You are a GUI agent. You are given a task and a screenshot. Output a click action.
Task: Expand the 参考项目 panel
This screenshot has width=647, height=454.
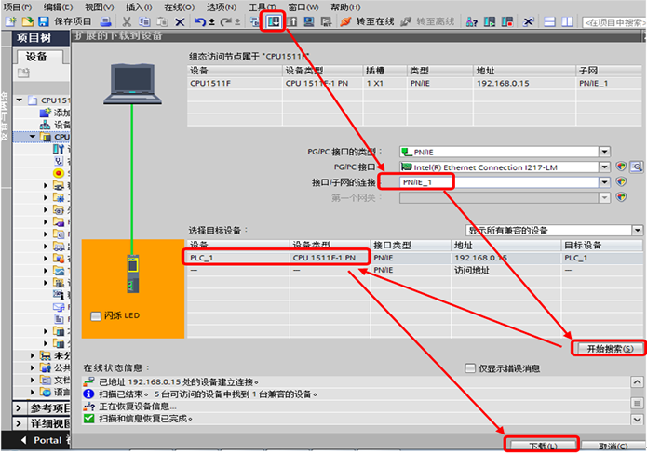(x=19, y=408)
